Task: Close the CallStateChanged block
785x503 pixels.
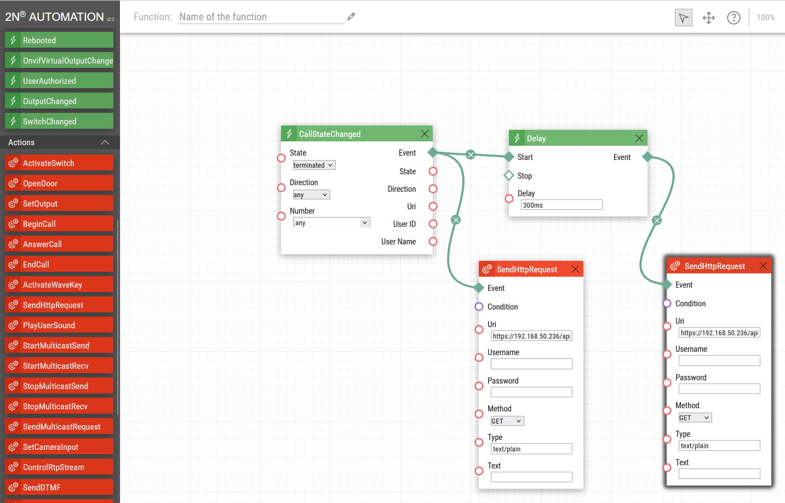Action: [x=425, y=134]
